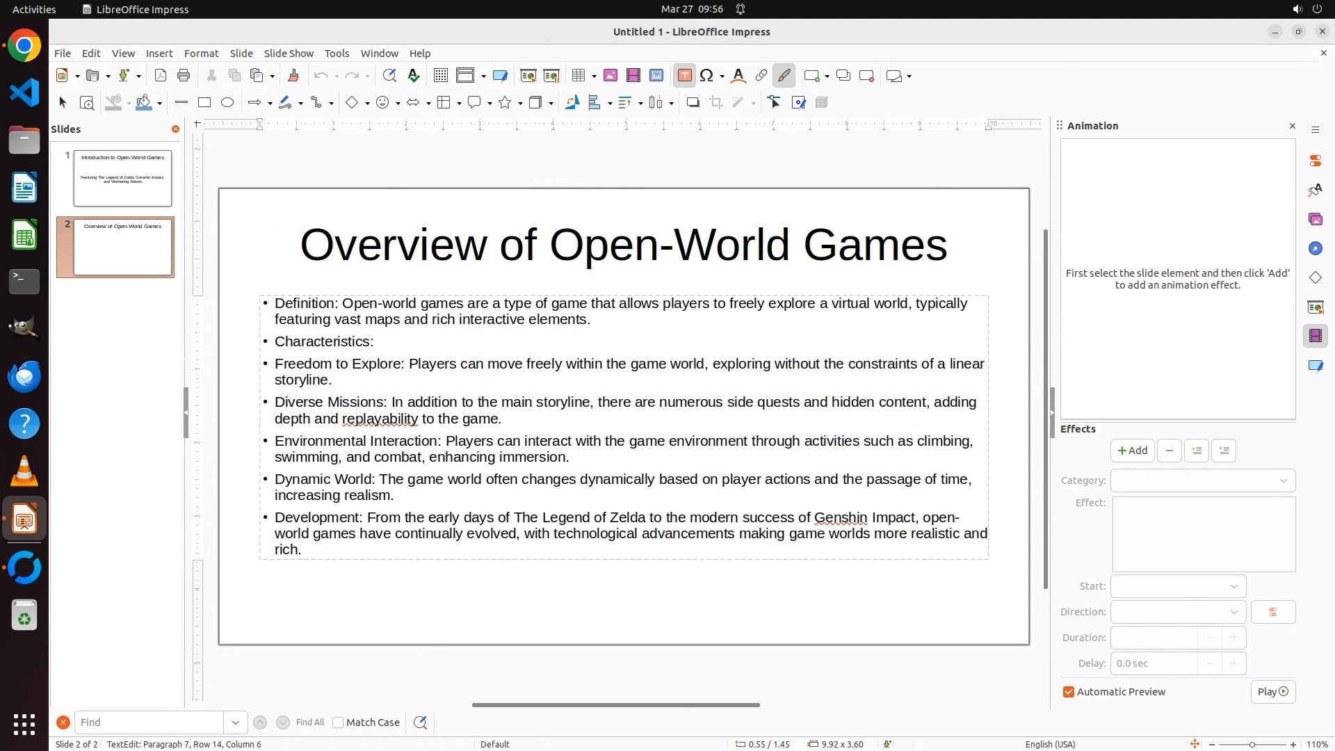Open the animation Start dropdown
Image resolution: width=1335 pixels, height=751 pixels.
(x=1178, y=586)
